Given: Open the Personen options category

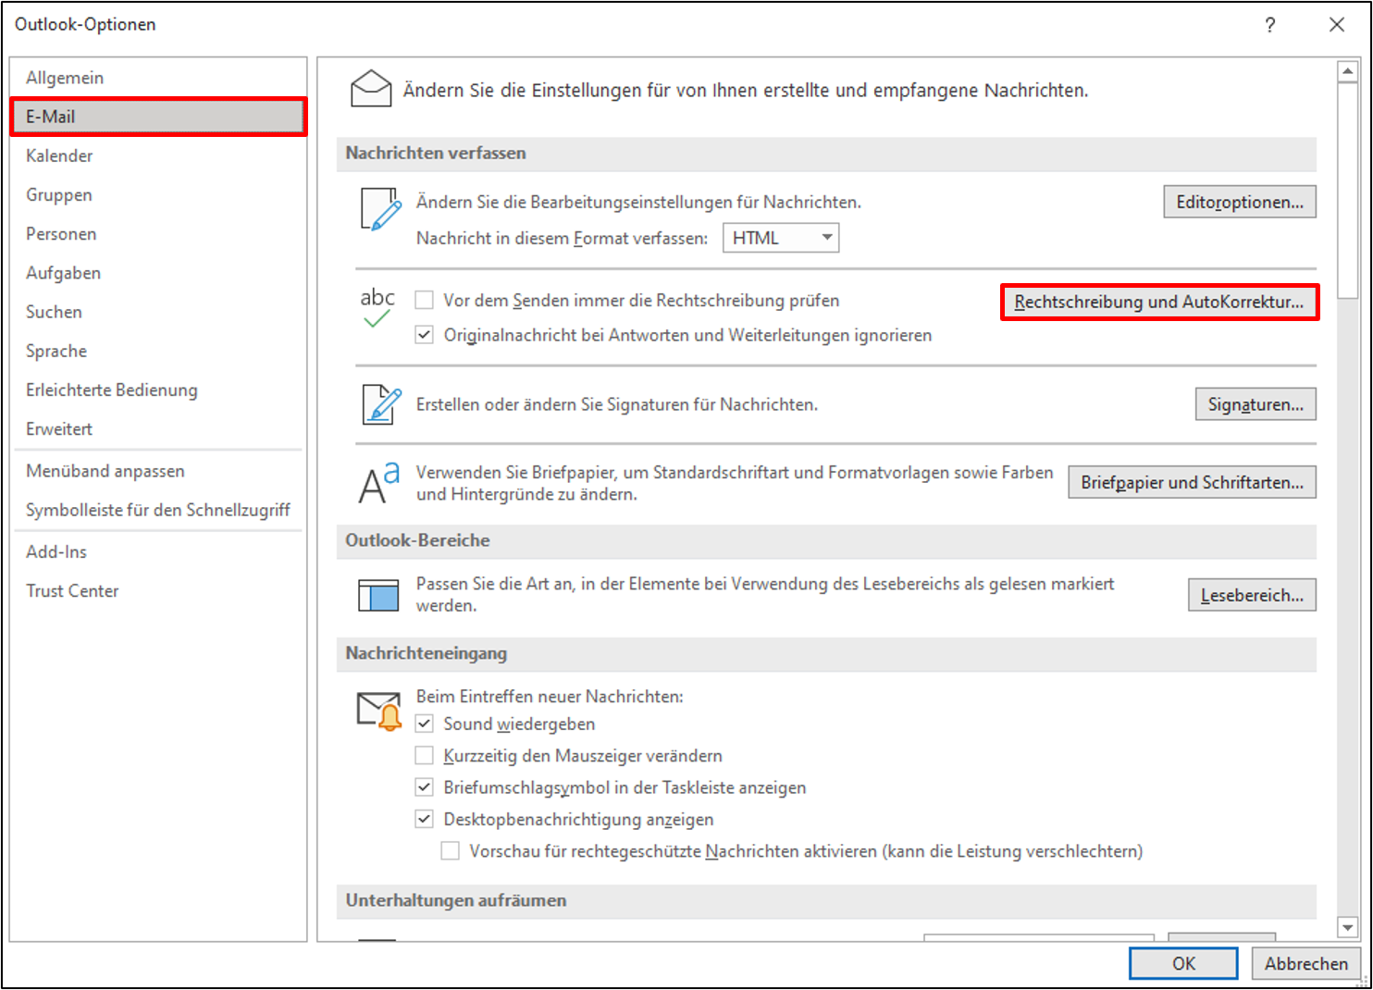Looking at the screenshot, I should click(x=158, y=233).
